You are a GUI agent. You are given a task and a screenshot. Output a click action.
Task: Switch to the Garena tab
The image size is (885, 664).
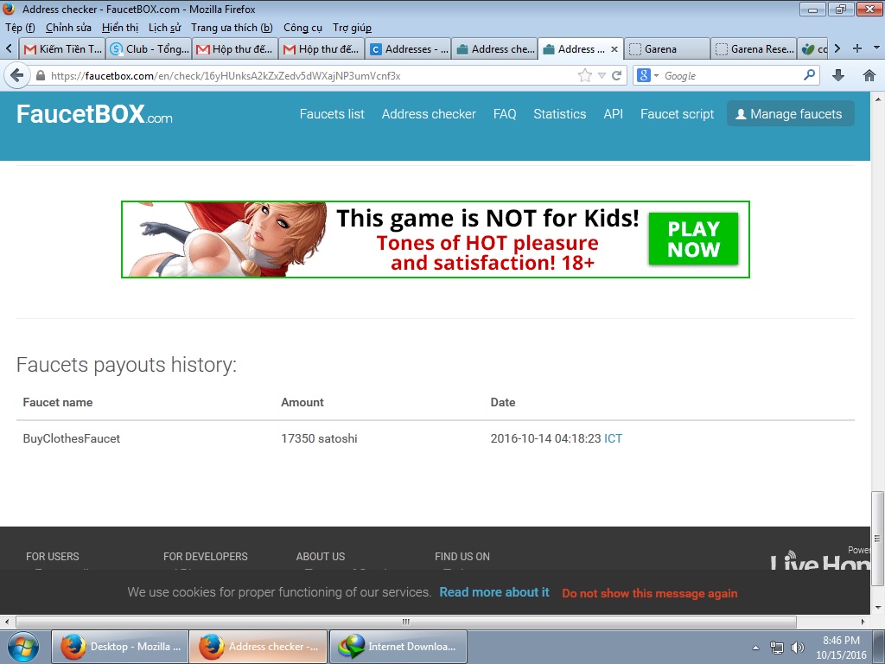pyautogui.click(x=667, y=49)
